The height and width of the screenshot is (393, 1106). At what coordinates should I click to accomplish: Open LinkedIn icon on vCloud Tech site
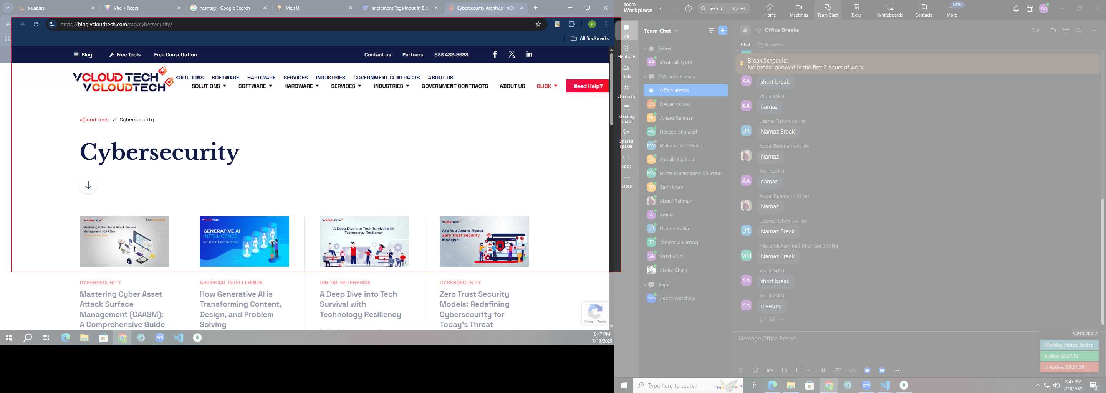[529, 54]
